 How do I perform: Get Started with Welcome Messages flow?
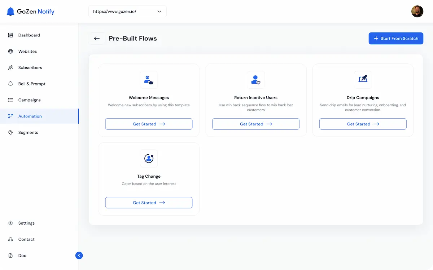click(x=149, y=124)
